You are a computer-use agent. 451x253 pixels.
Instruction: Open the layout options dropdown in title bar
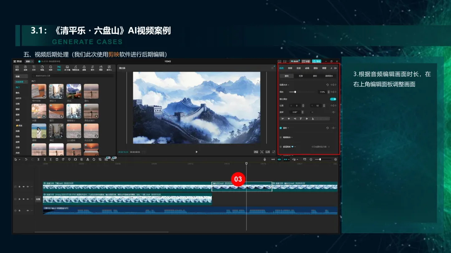[288, 61]
